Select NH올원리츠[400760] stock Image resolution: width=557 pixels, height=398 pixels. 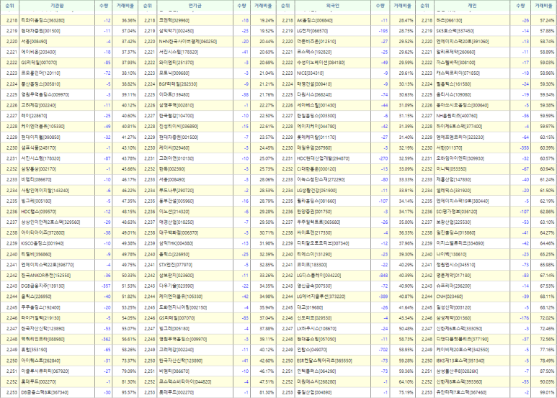[457, 116]
